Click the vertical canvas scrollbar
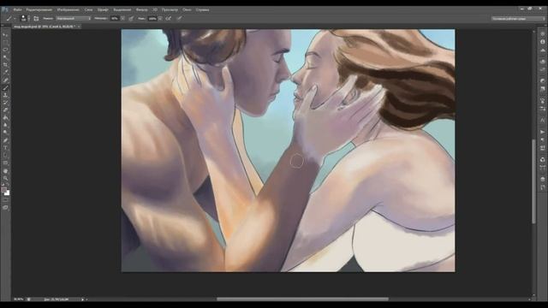The image size is (548, 308). click(533, 181)
